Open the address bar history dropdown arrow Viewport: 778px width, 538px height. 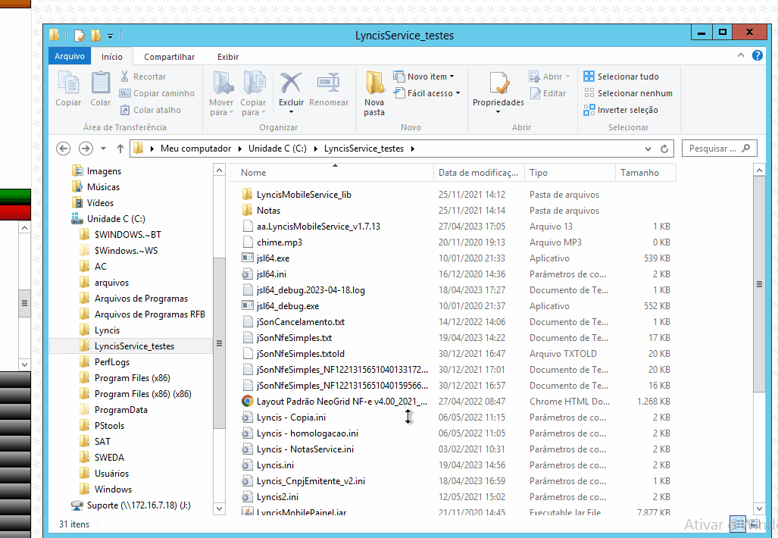pyautogui.click(x=648, y=149)
